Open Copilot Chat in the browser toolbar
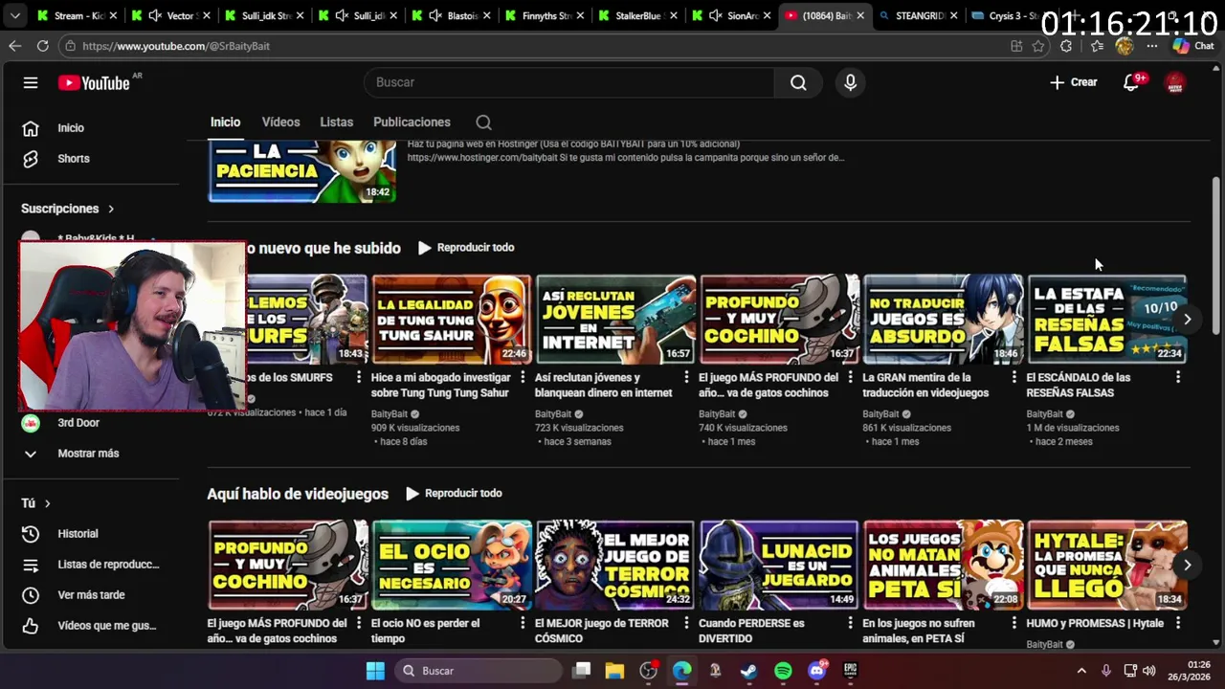The width and height of the screenshot is (1225, 689). pos(1192,46)
